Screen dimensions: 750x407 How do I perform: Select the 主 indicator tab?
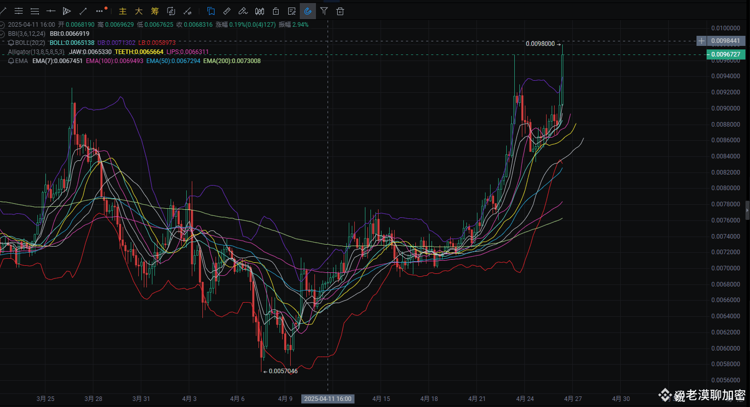[x=123, y=11]
